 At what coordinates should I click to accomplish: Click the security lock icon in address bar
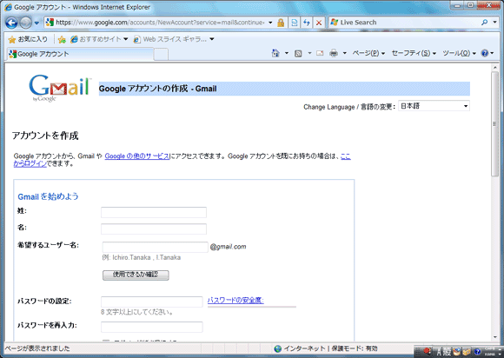coord(281,23)
